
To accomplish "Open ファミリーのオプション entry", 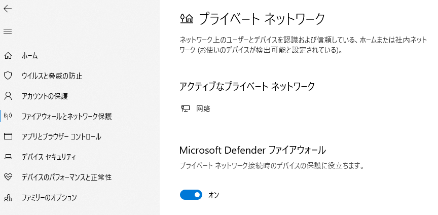I will point(49,197).
